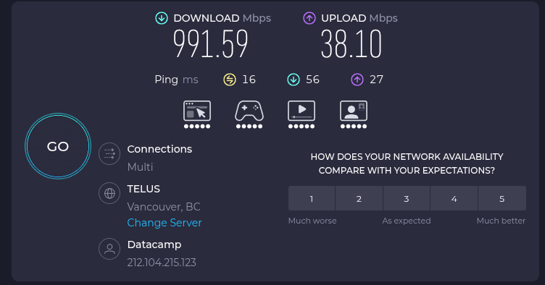Click the video chat rating icon

coord(354,114)
